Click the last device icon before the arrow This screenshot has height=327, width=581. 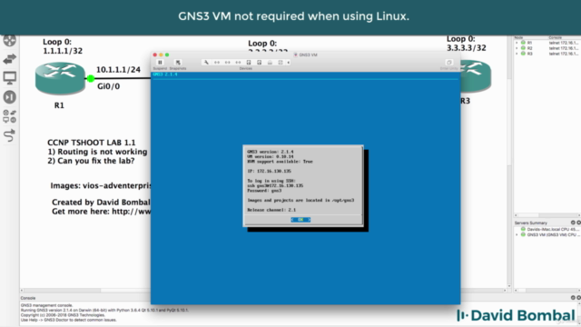tap(281, 63)
